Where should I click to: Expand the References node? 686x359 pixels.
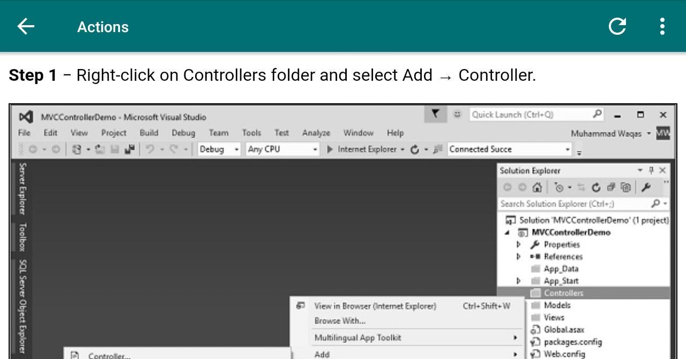[518, 257]
